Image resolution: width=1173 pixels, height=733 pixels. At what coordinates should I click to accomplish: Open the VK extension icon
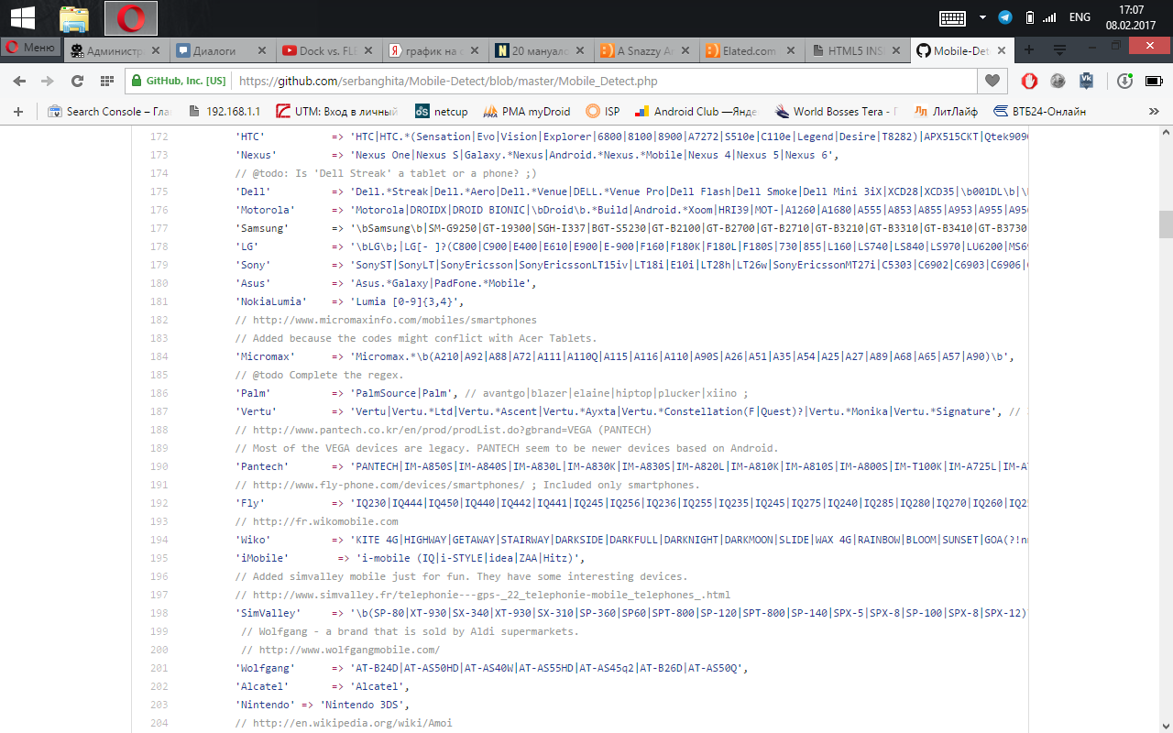pyautogui.click(x=1087, y=81)
